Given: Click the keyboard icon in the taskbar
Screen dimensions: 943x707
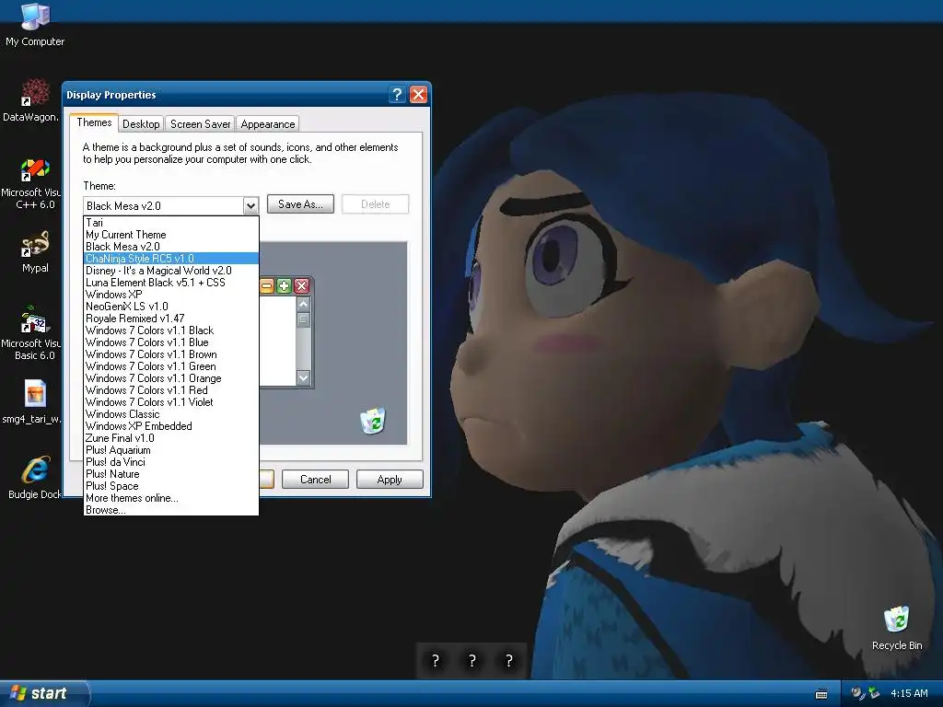Looking at the screenshot, I should pos(821,694).
